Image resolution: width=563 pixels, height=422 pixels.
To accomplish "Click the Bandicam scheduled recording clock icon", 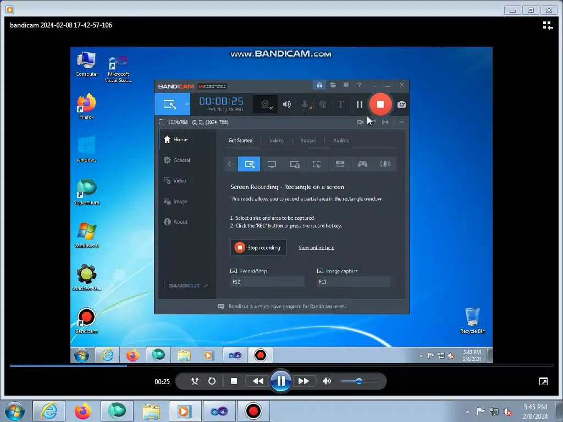I will pyautogui.click(x=346, y=85).
